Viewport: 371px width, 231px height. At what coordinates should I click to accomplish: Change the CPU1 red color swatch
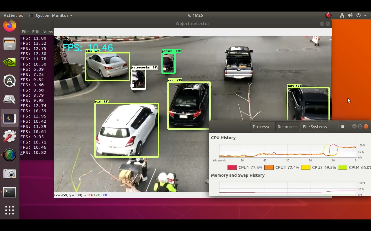pyautogui.click(x=232, y=167)
